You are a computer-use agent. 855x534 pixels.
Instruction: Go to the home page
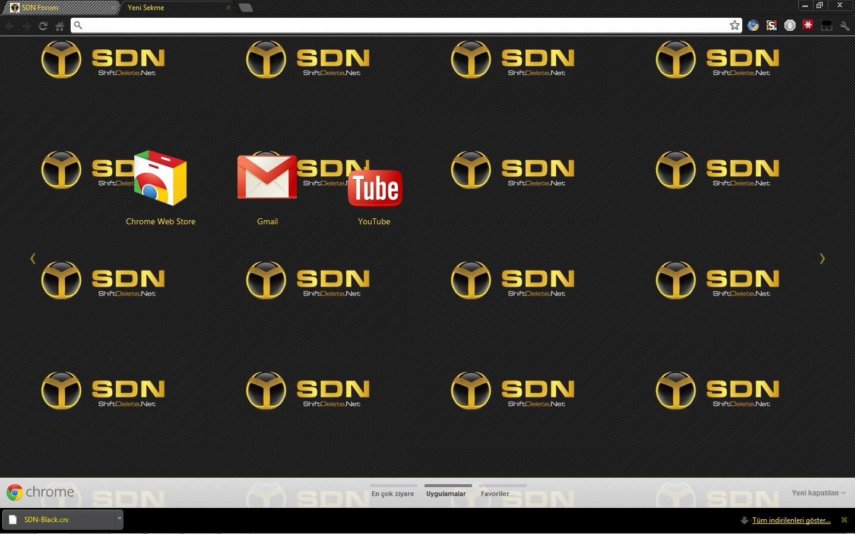[x=59, y=26]
